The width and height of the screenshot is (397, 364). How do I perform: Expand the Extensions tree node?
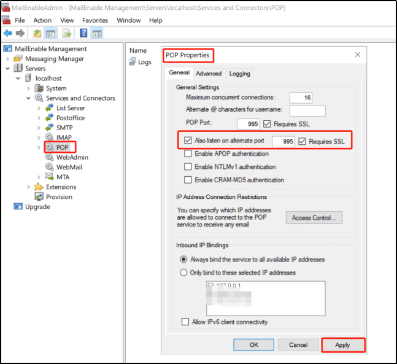[28, 187]
